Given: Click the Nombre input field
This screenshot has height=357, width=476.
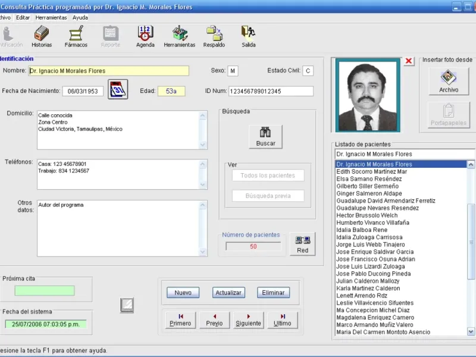Looking at the screenshot, I should (108, 71).
